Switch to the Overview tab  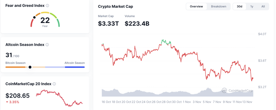click(x=196, y=6)
